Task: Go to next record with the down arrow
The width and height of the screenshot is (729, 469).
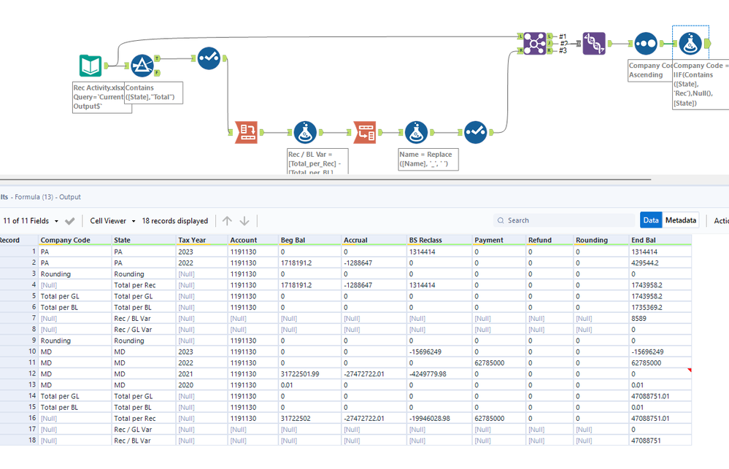Action: [244, 221]
